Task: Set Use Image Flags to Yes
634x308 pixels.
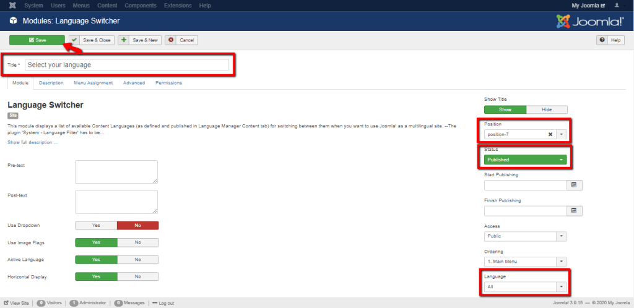Action: [96, 242]
